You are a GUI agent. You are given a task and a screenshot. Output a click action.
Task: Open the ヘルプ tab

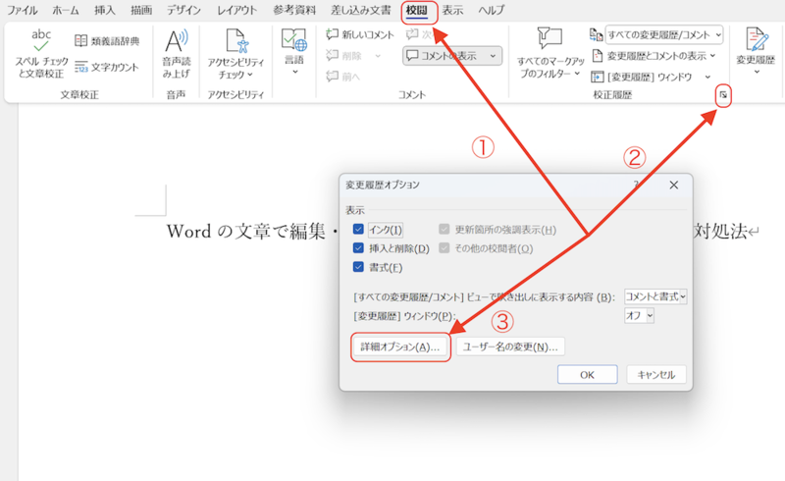[492, 10]
